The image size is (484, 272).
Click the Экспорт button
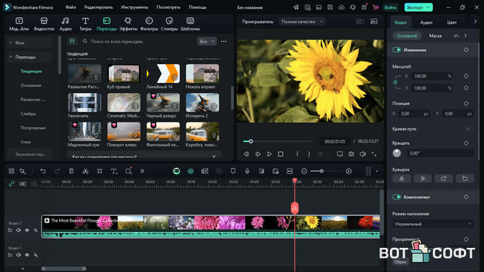pyautogui.click(x=418, y=8)
